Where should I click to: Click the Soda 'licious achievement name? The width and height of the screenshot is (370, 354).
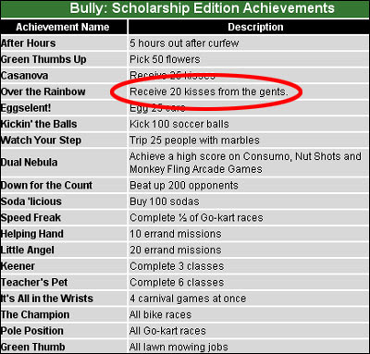31,201
